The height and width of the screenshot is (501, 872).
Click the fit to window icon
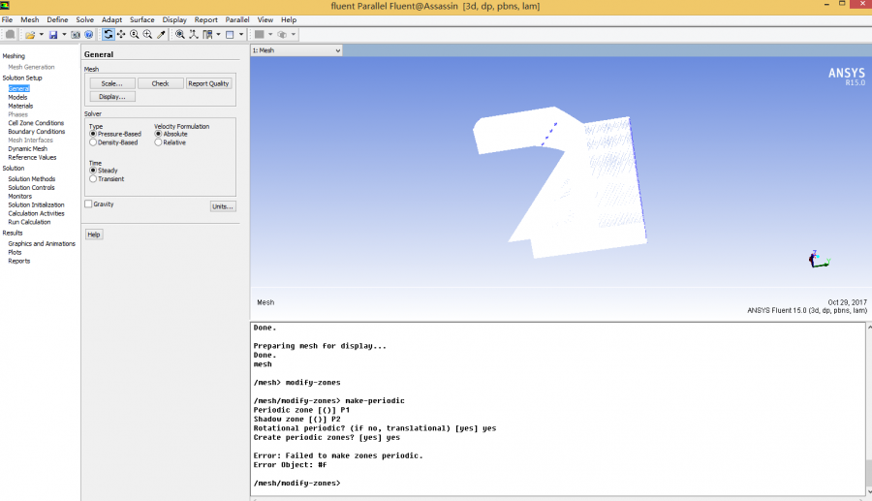(x=179, y=35)
